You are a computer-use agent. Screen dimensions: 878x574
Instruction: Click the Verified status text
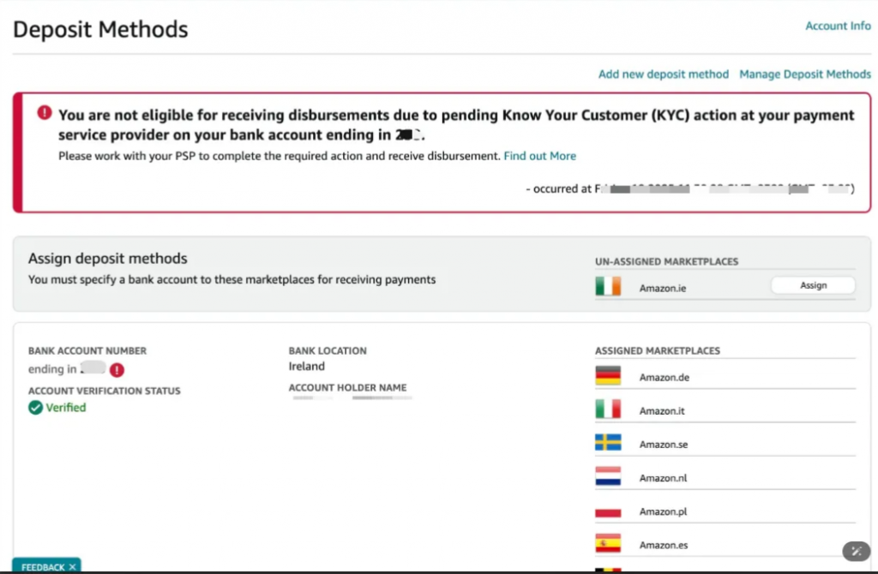point(66,407)
